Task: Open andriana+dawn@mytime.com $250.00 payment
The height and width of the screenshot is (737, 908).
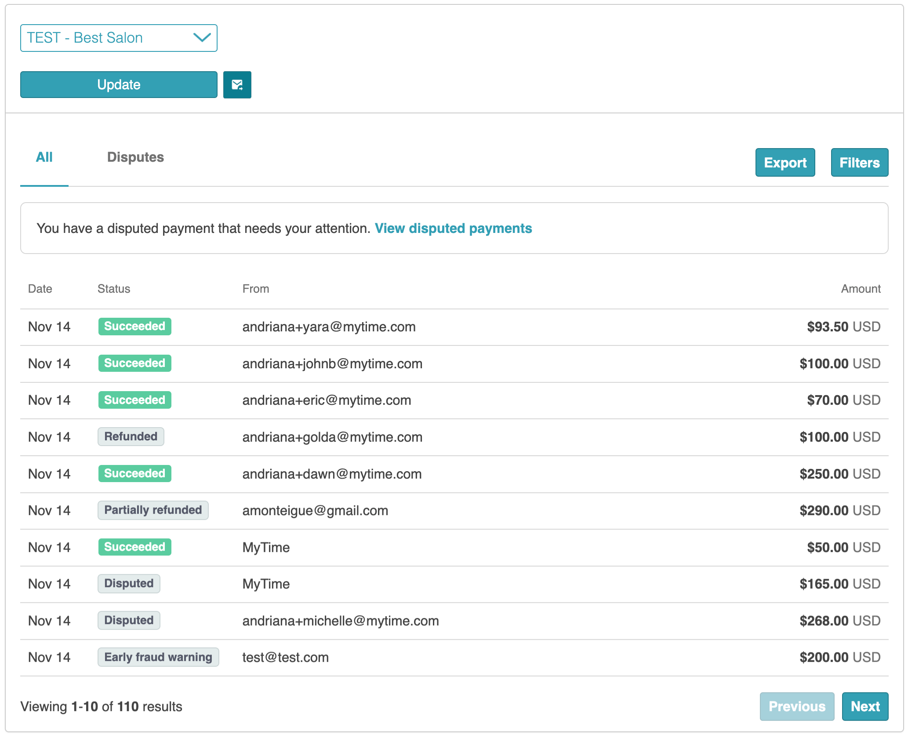Action: pos(332,474)
